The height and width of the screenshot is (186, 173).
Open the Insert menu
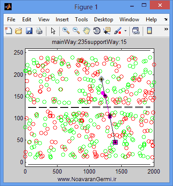click(62, 20)
